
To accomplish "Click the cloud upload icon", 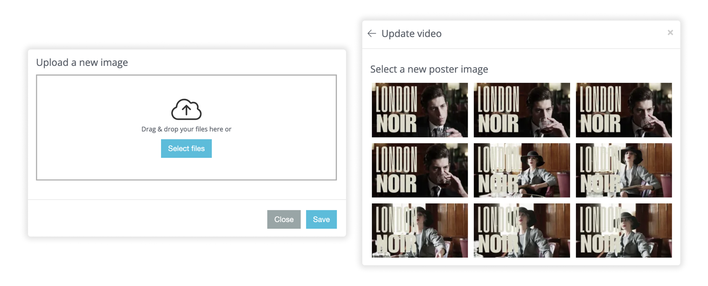I will 186,110.
